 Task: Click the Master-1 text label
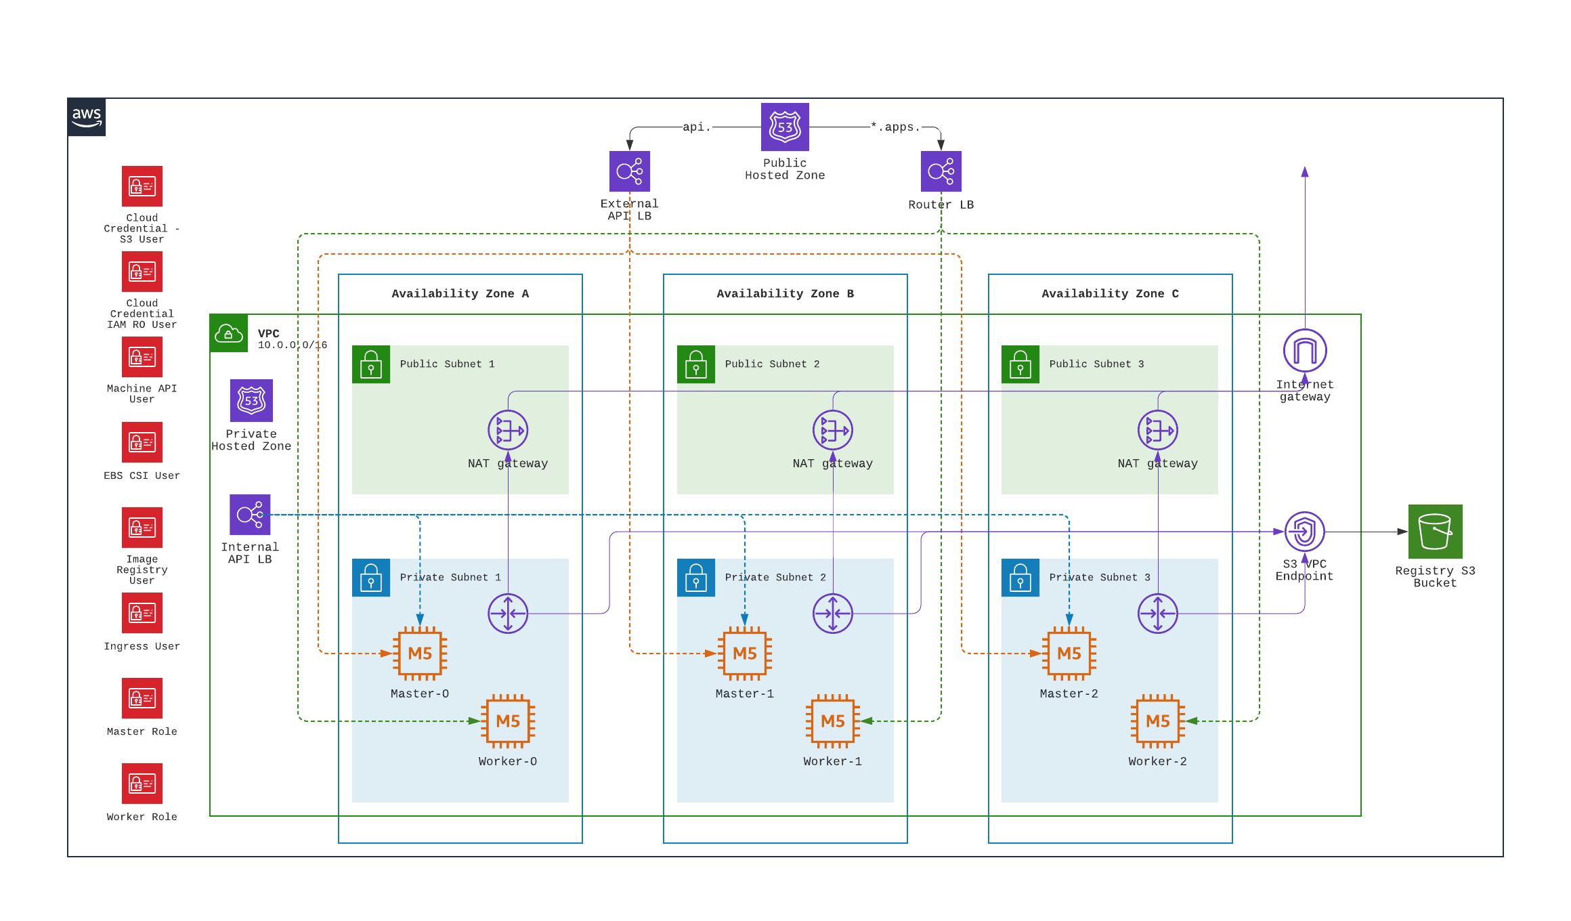tap(745, 694)
